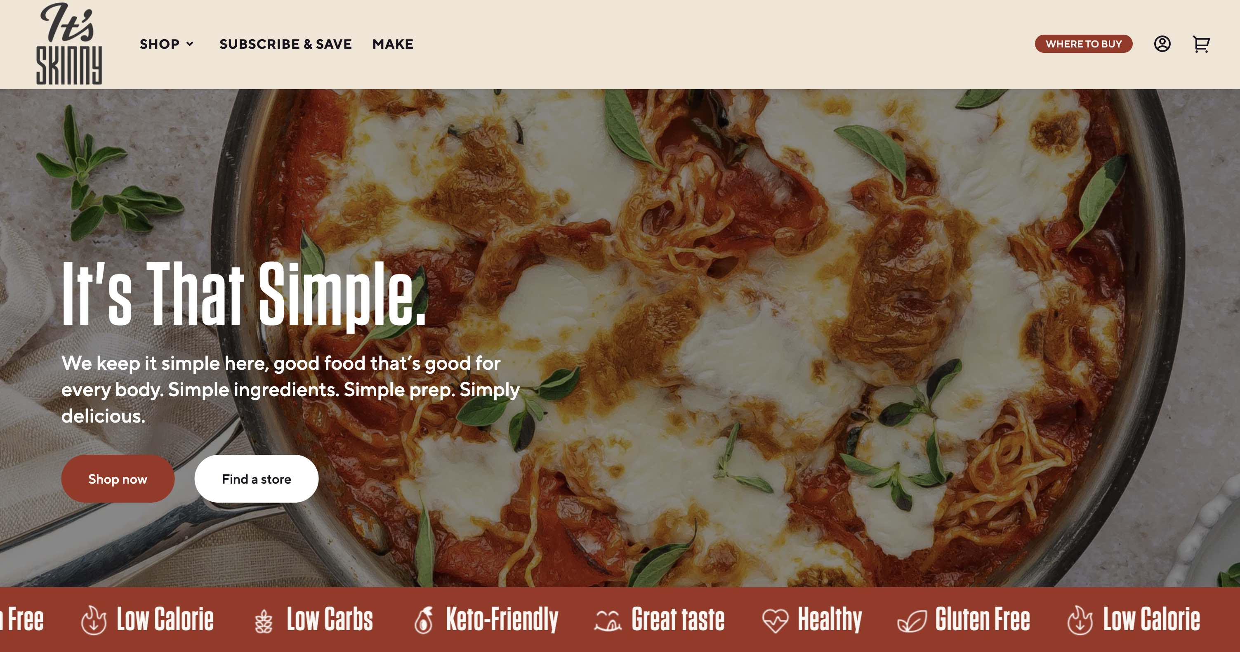Click the Find a store button
Viewport: 1240px width, 652px height.
(257, 479)
